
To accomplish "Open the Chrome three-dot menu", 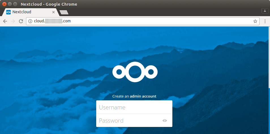I will coord(265,21).
